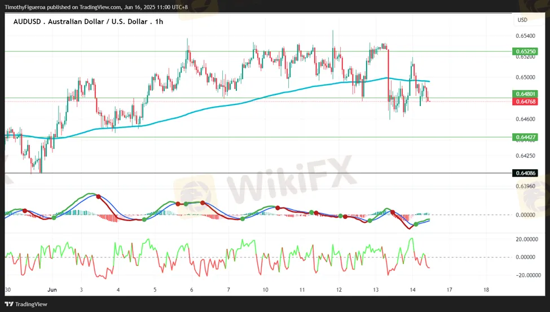Screen dimensions: 550x312
Task: Click the black 0.64086 price label
Action: pyautogui.click(x=525, y=173)
